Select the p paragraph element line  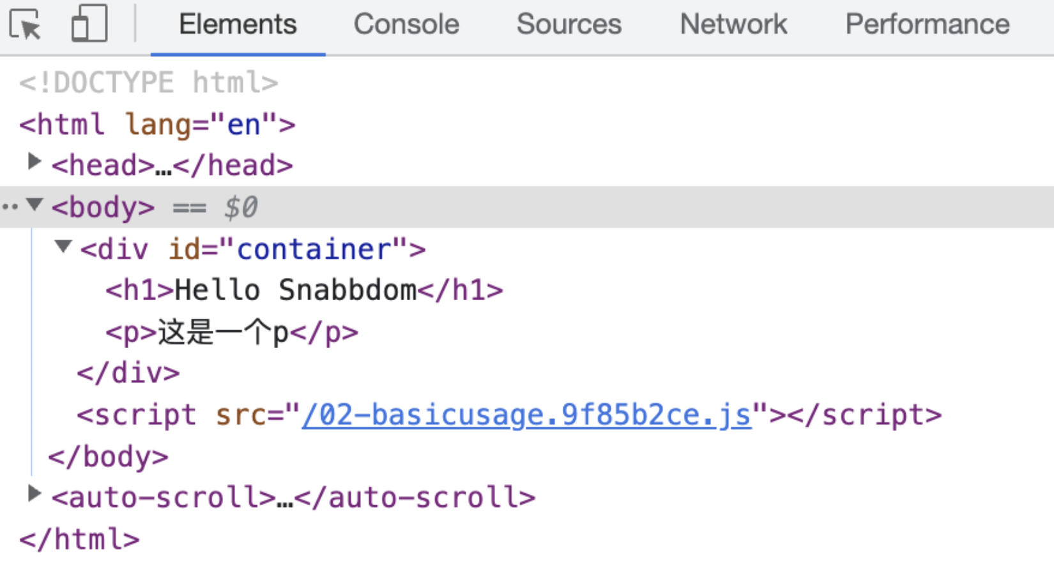(x=231, y=333)
